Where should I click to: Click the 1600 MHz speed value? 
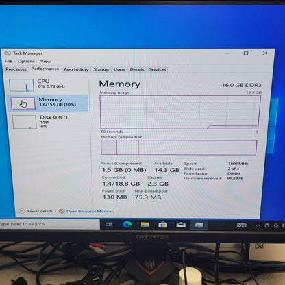[x=238, y=164]
